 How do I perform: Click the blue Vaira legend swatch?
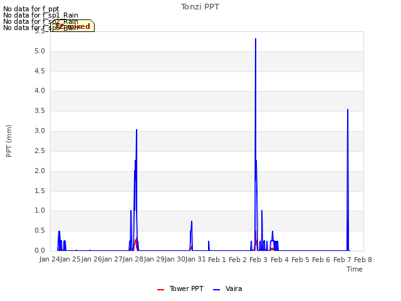(216, 290)
